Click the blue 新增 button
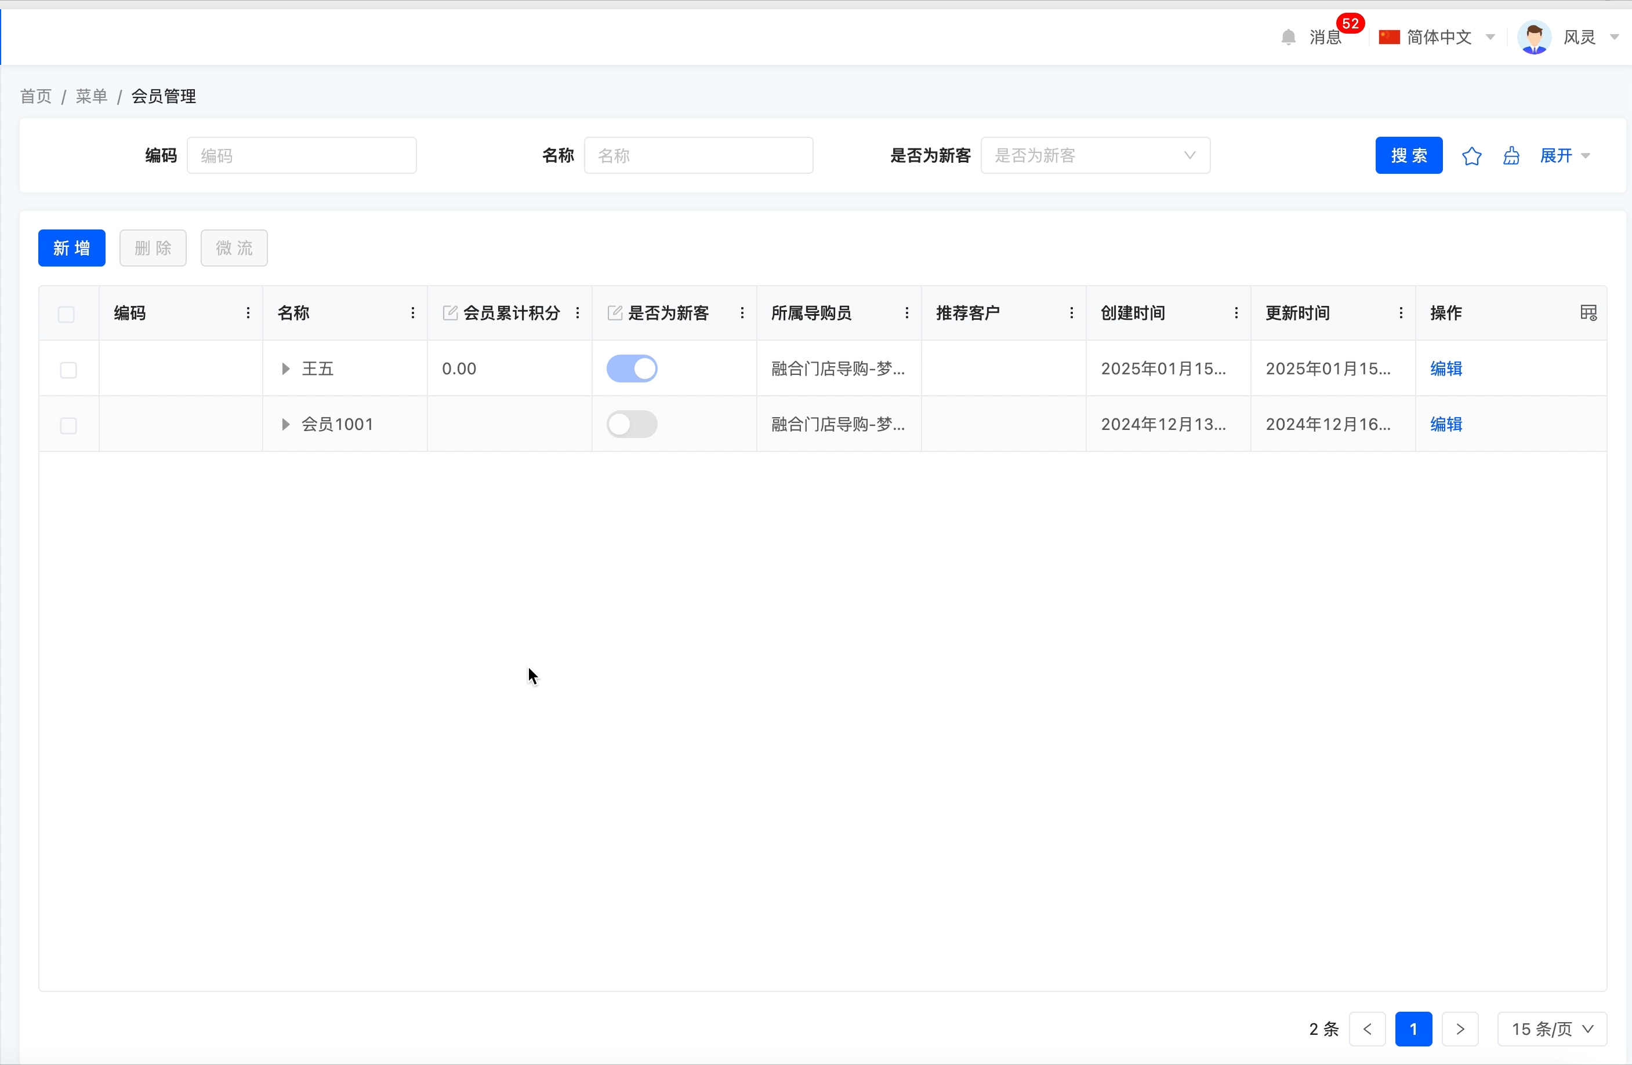The width and height of the screenshot is (1632, 1065). (71, 248)
